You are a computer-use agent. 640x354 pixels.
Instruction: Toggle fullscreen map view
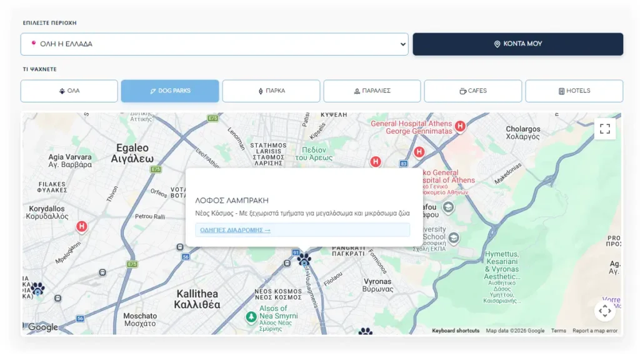click(605, 129)
